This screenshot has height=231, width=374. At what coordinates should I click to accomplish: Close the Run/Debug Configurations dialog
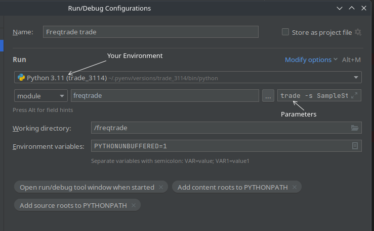363,8
